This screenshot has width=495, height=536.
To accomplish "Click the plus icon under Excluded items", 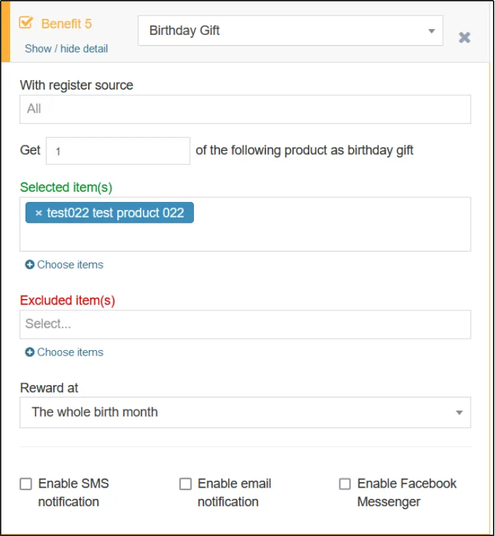I will click(x=30, y=352).
